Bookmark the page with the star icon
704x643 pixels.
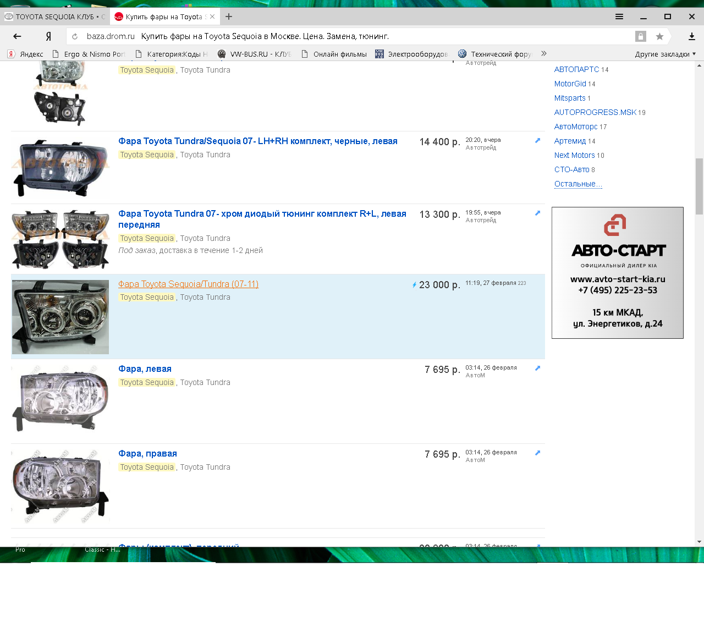[659, 36]
